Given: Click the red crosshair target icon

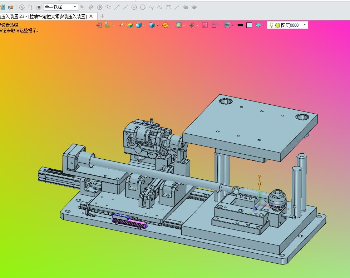Looking at the screenshot, I should point(192,25).
